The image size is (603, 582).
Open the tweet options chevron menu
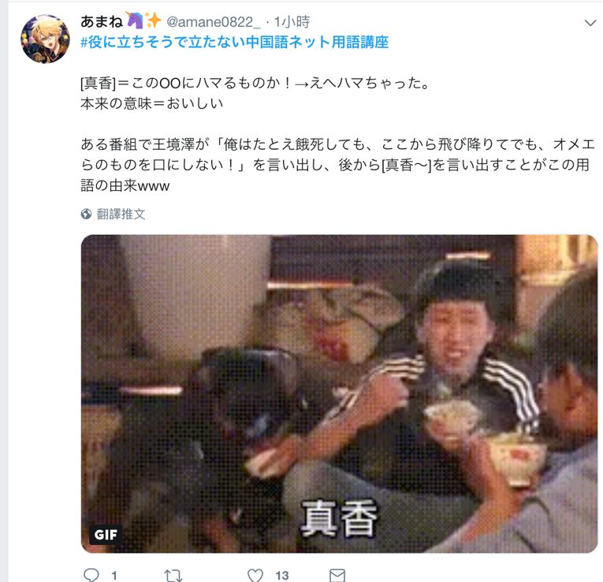[x=590, y=23]
